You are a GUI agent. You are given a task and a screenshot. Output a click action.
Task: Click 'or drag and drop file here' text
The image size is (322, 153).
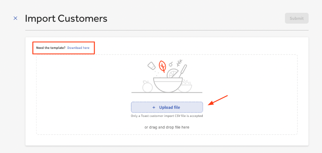click(x=167, y=127)
